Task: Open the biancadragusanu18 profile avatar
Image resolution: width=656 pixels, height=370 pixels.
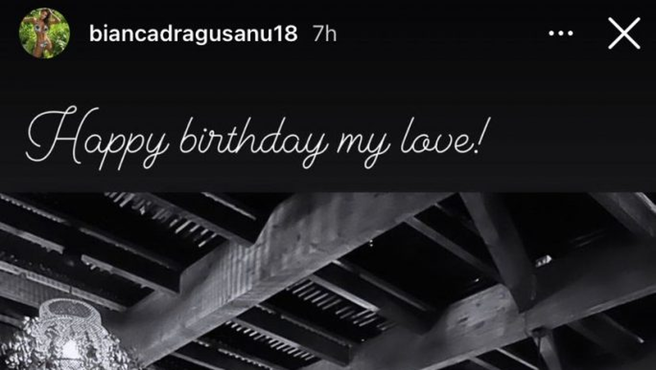Action: click(x=44, y=33)
